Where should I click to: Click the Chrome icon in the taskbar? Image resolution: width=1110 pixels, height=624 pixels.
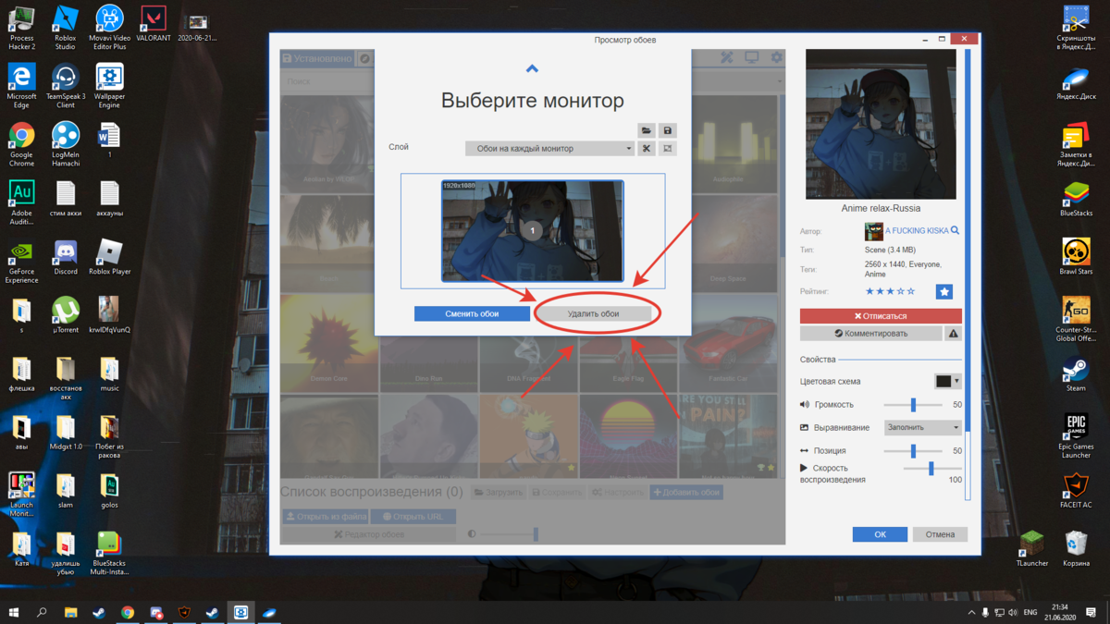click(128, 612)
